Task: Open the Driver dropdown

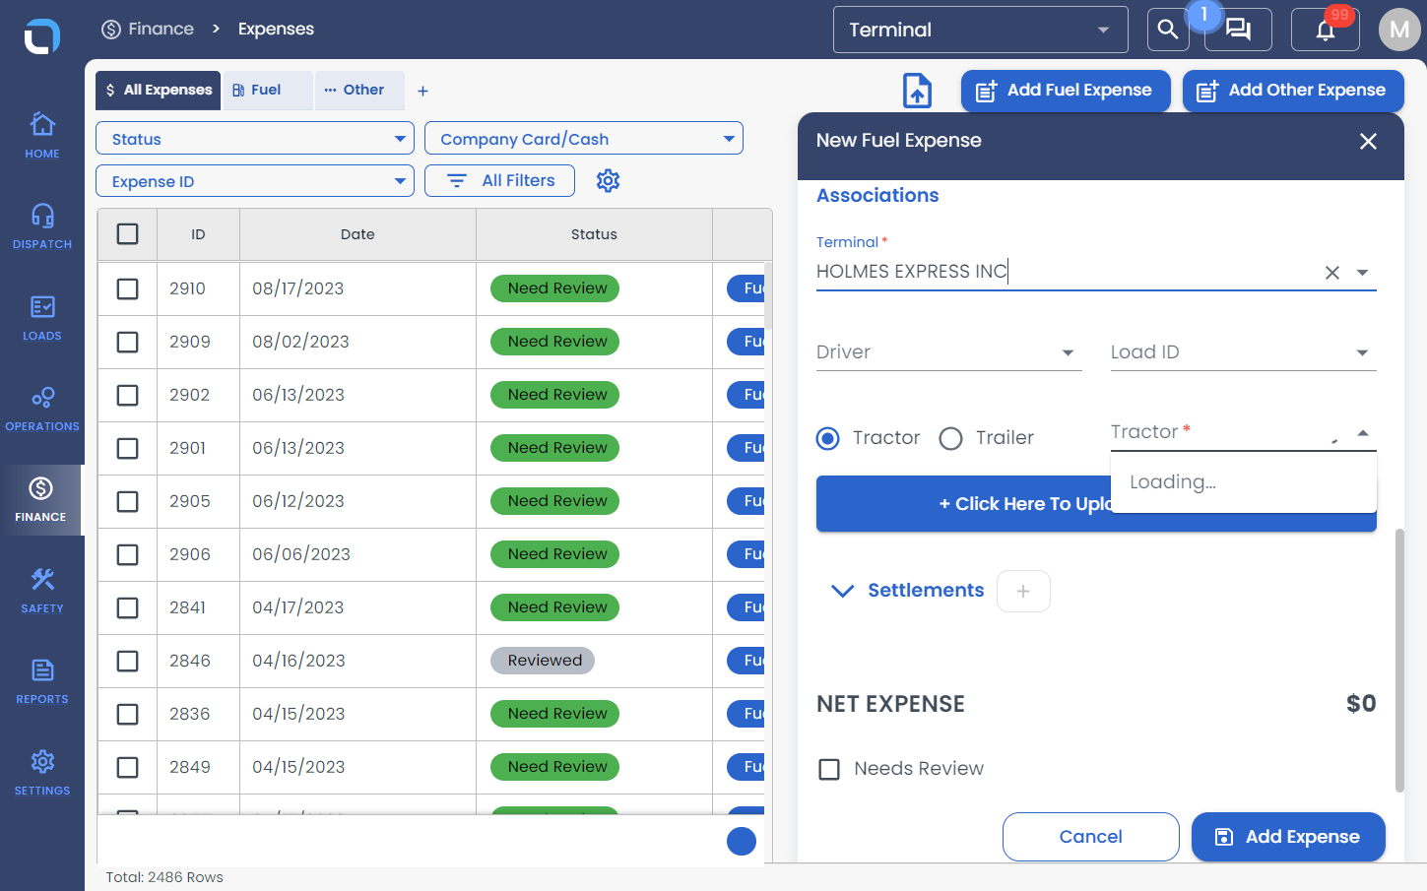Action: (949, 352)
